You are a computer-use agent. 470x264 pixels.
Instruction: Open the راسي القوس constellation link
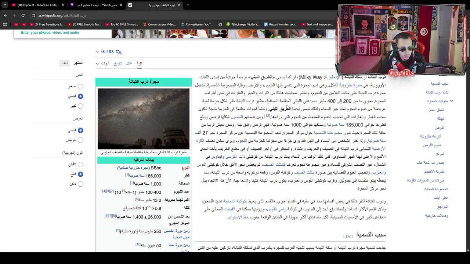pyautogui.click(x=276, y=209)
